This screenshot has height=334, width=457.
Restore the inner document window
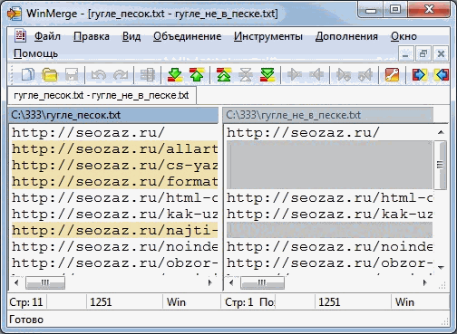tap(423, 54)
